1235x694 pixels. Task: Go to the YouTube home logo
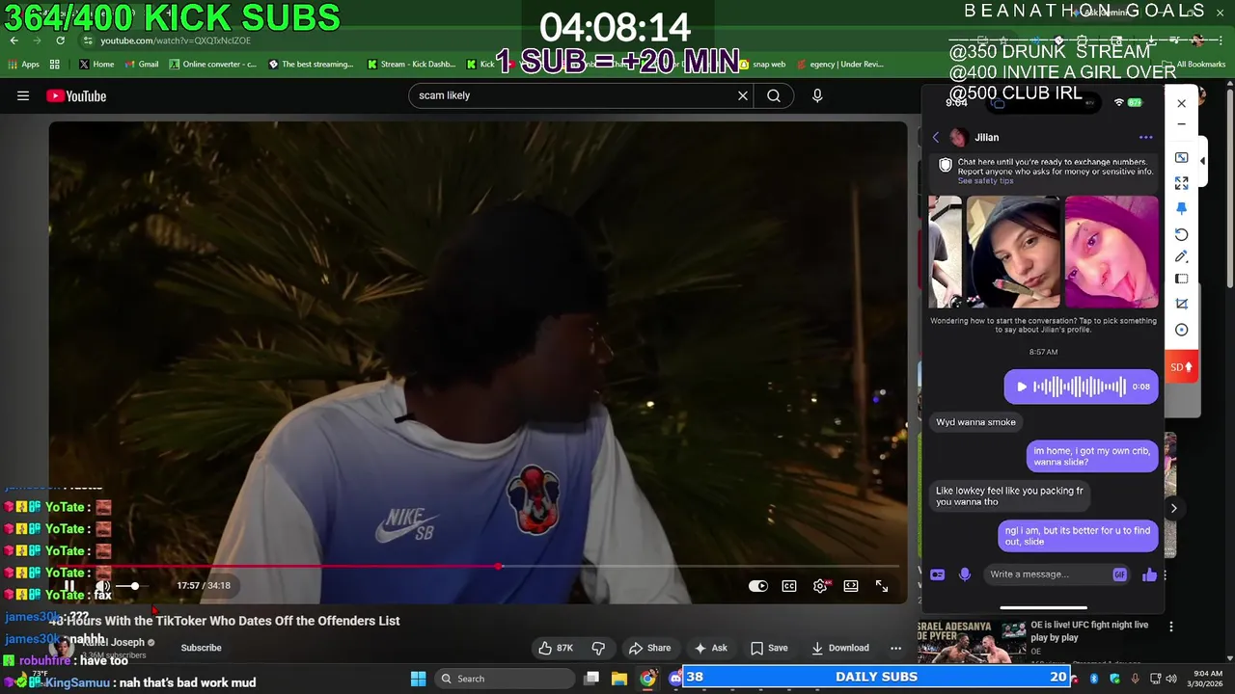point(76,95)
